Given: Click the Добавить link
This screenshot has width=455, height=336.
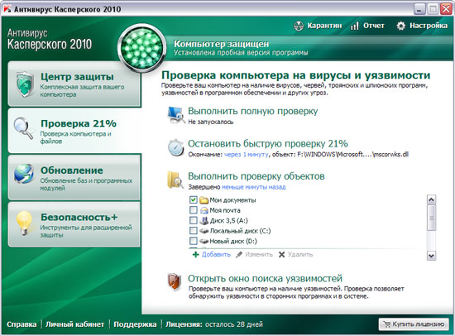Looking at the screenshot, I should 216,255.
